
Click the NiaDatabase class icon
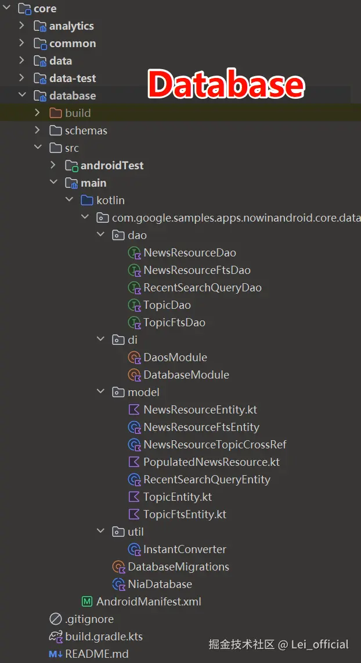coord(119,584)
